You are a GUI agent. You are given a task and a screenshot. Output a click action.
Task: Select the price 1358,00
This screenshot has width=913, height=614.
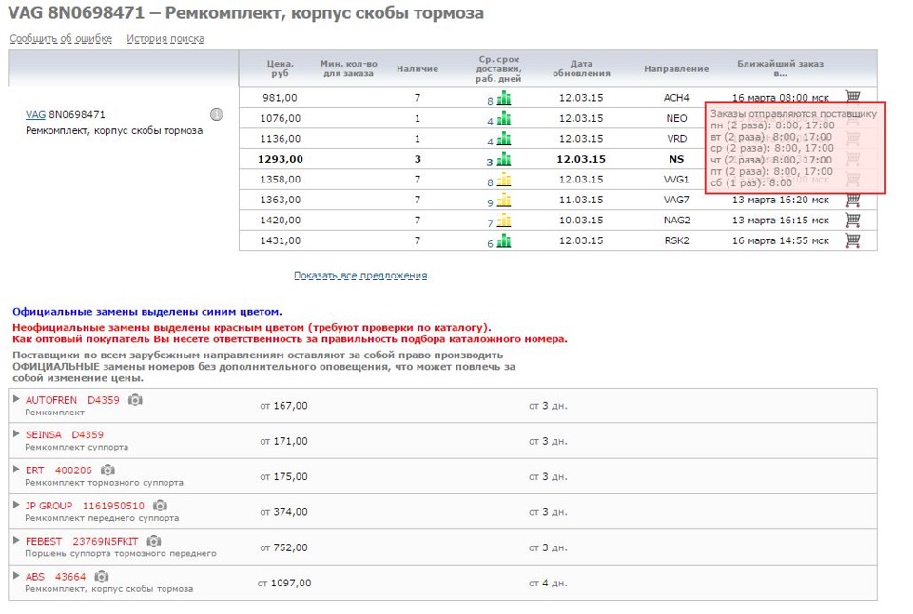pyautogui.click(x=280, y=180)
